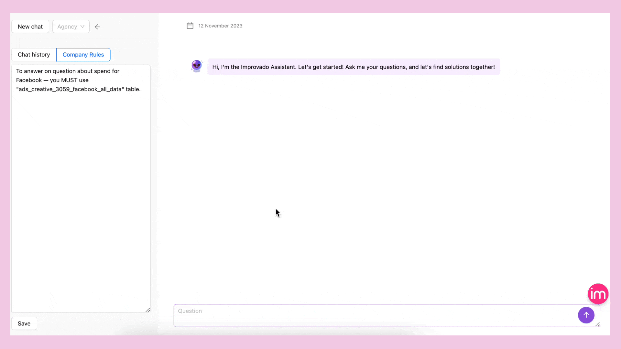Viewport: 621px width, 349px height.
Task: Open the pink Improvado 'im' widget
Action: point(598,294)
